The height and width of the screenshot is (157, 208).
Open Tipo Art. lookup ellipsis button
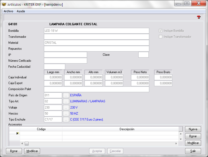66,101
